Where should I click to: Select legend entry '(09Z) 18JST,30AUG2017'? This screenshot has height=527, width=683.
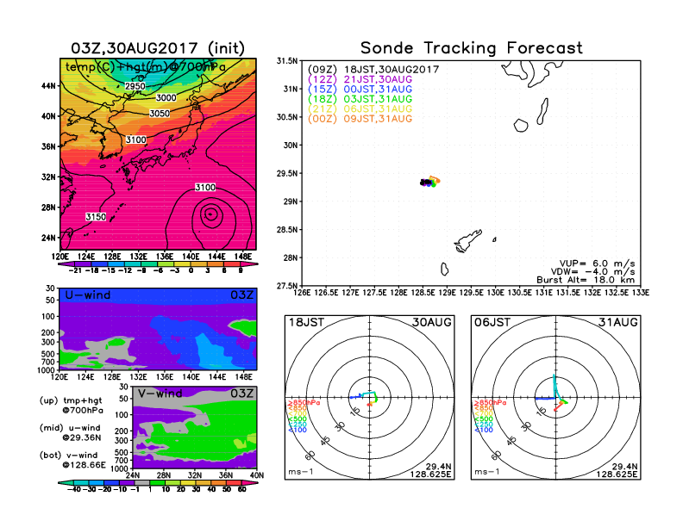pyautogui.click(x=373, y=69)
